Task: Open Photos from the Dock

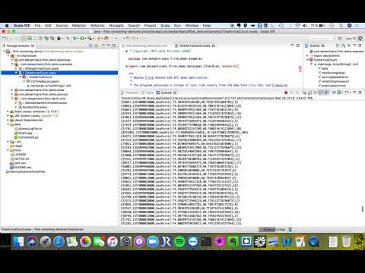Action: [x=85, y=242]
